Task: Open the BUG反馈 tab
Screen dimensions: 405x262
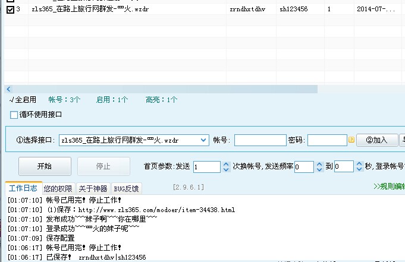Action: 126,189
